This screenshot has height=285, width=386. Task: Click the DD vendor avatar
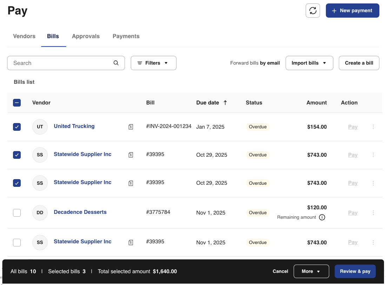pos(40,213)
